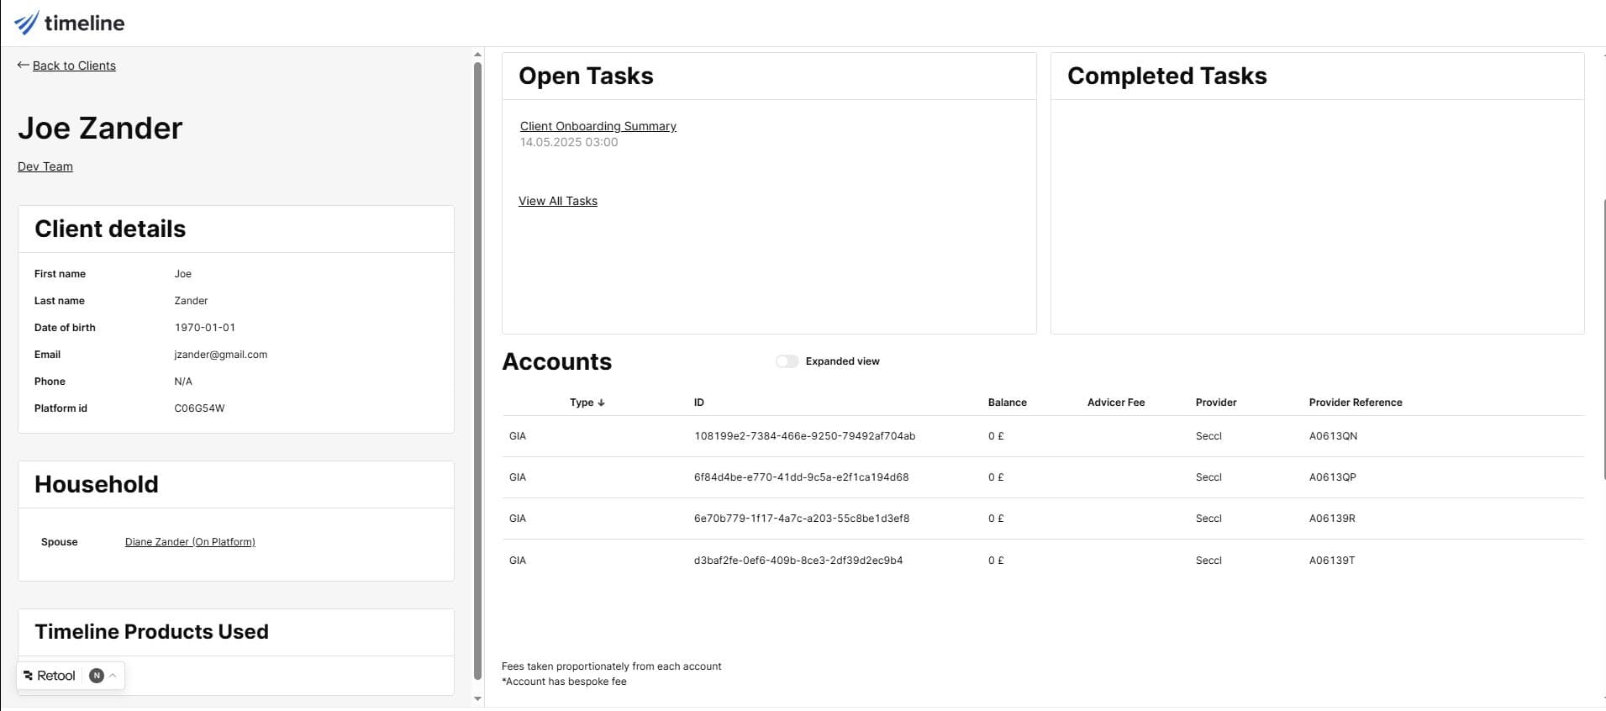Viewport: 1606px width, 711px height.
Task: Click the Accounts section heading
Action: tap(557, 361)
